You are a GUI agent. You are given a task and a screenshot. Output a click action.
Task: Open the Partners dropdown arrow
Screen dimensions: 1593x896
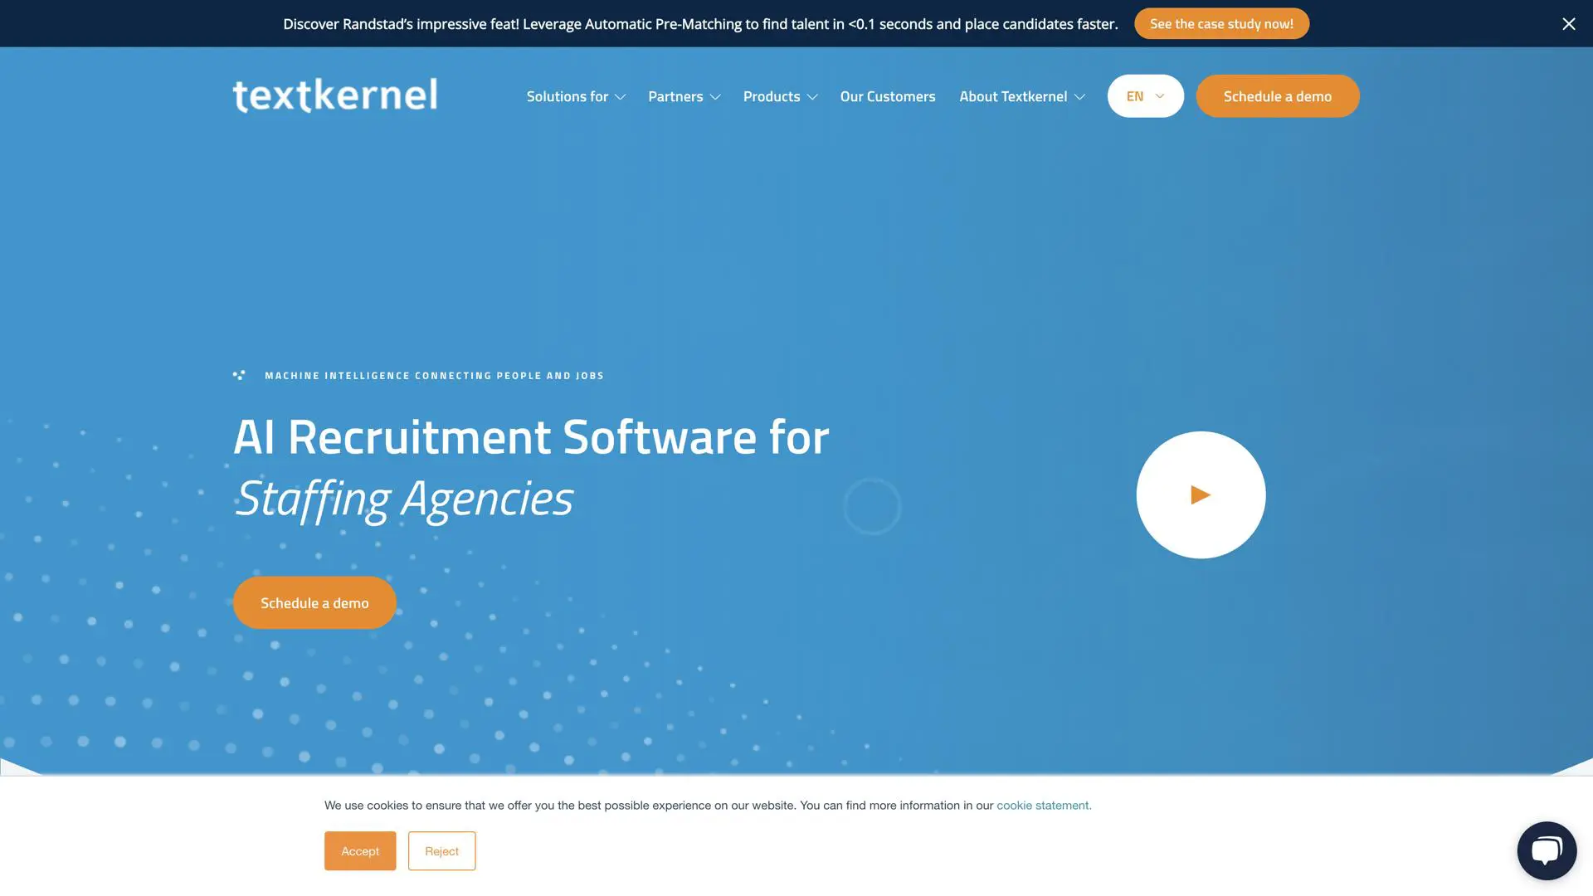[715, 97]
